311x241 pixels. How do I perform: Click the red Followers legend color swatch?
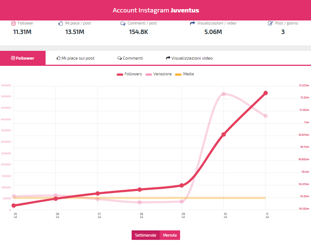[x=120, y=75]
